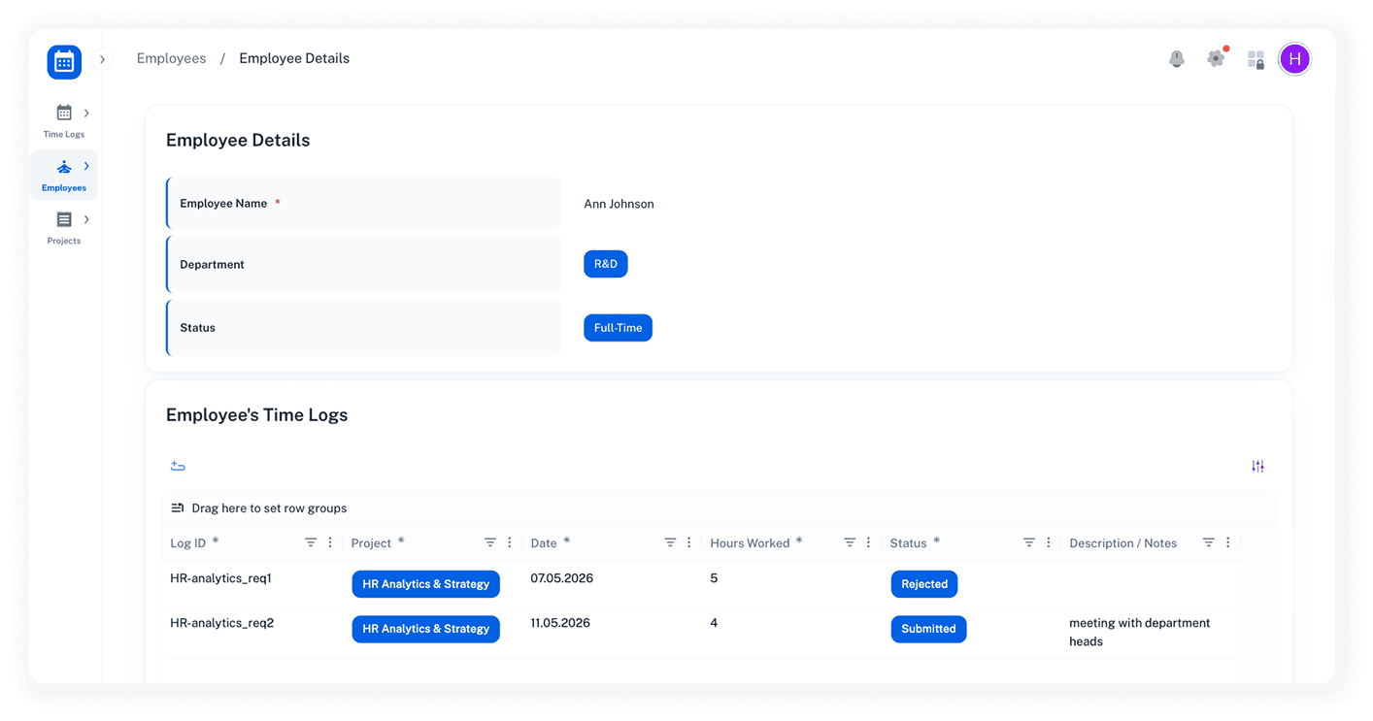Screen dimensions: 1373x721
Task: Open the filter icon on the Status column
Action: coord(1029,542)
